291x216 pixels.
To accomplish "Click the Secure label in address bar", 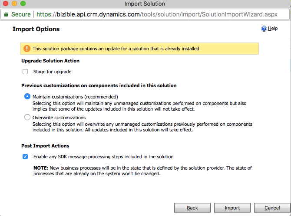I will click(x=21, y=14).
